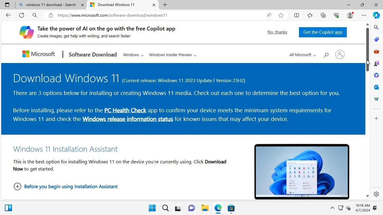
Task: Open the browser profile avatar
Action: click(x=350, y=15)
